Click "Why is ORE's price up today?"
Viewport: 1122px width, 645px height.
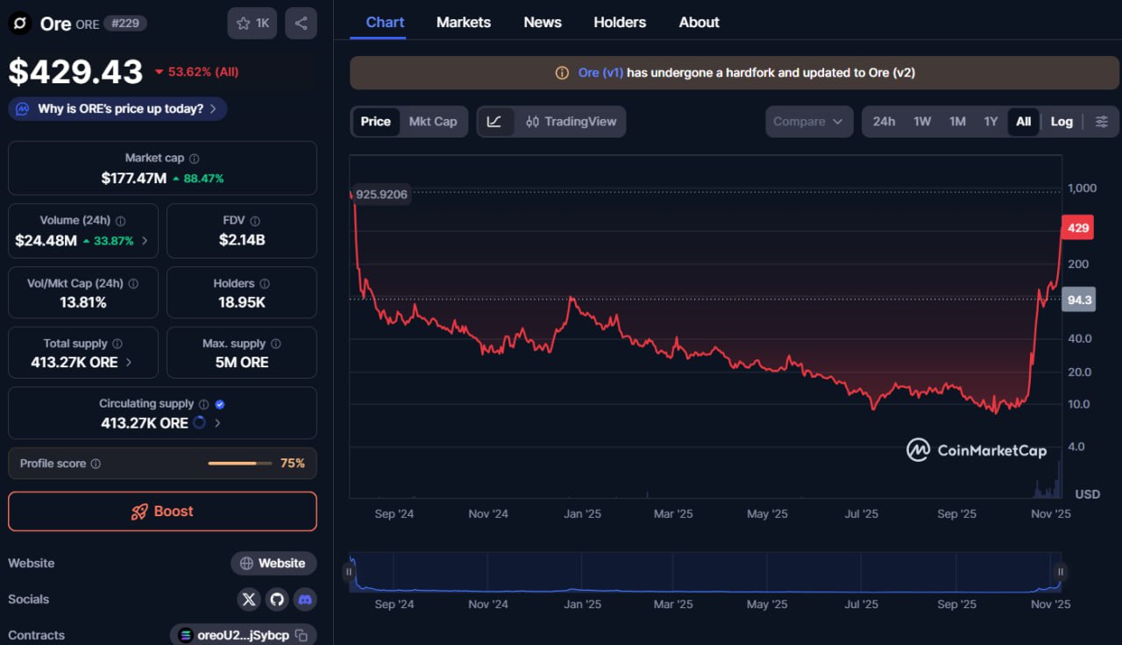[x=120, y=109]
